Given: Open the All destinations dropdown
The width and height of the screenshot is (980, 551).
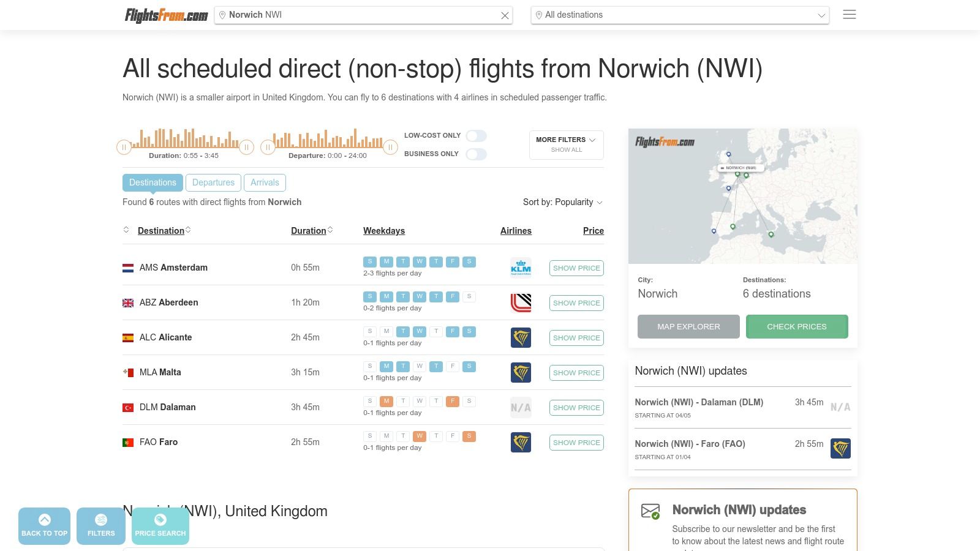Looking at the screenshot, I should [x=680, y=15].
